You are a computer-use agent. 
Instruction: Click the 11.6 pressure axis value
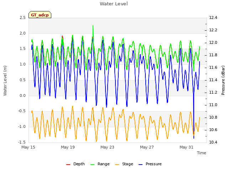pos(213,67)
